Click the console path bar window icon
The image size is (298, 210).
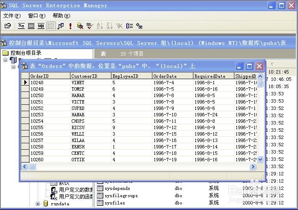pos(4,43)
